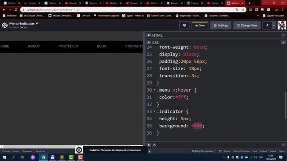The height and width of the screenshot is (161, 287).
Task: Open W3Schools Online bookmark
Action: point(31,16)
